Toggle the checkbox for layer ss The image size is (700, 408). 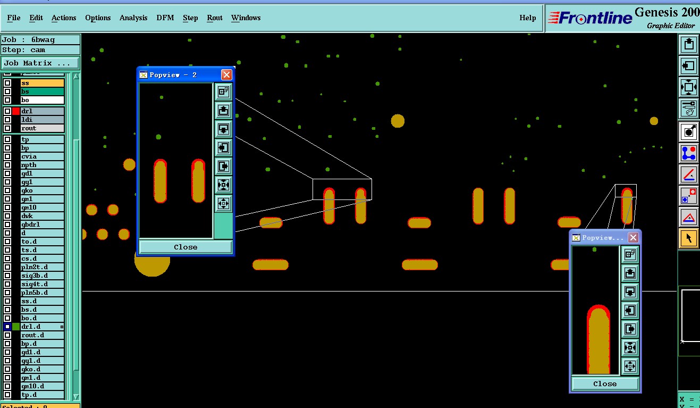(x=7, y=83)
